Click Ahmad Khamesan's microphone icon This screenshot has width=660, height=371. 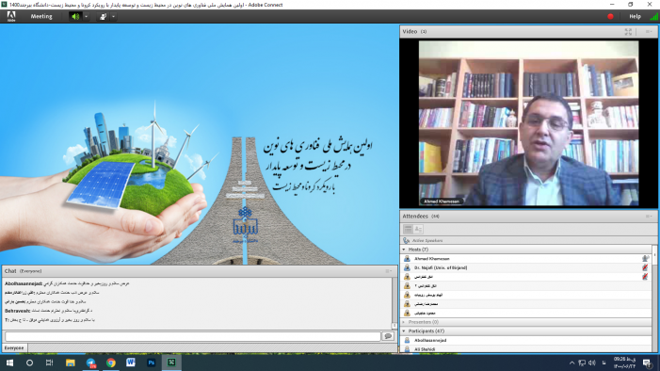point(645,259)
